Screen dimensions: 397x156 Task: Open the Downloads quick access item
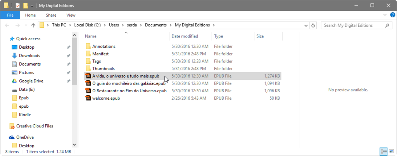click(29, 56)
